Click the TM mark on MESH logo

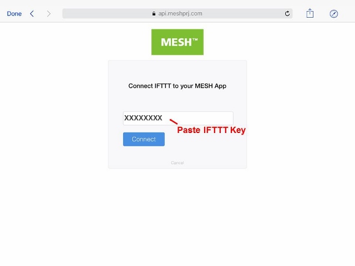(195, 39)
